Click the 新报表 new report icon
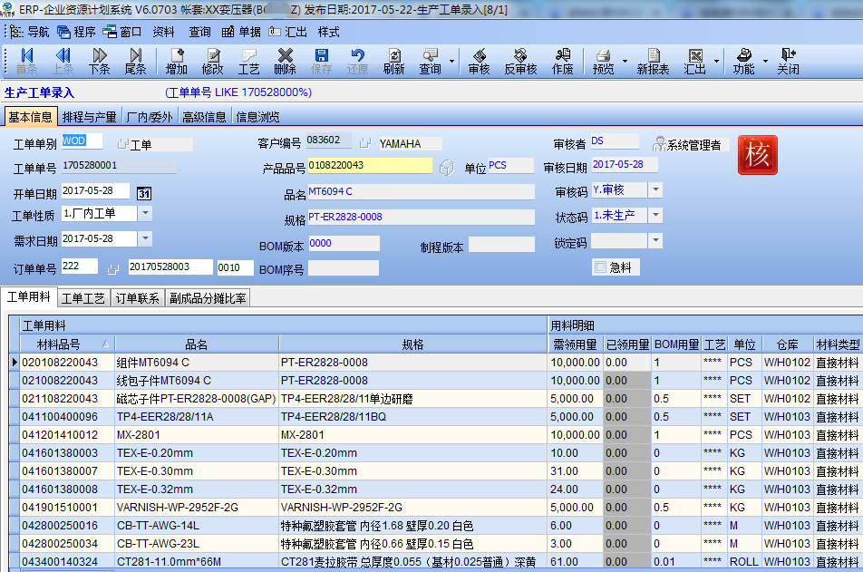This screenshot has width=863, height=572. point(654,61)
